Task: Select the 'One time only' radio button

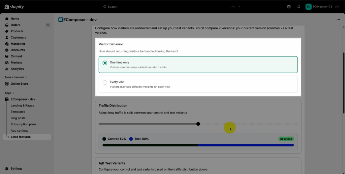Action: point(105,63)
